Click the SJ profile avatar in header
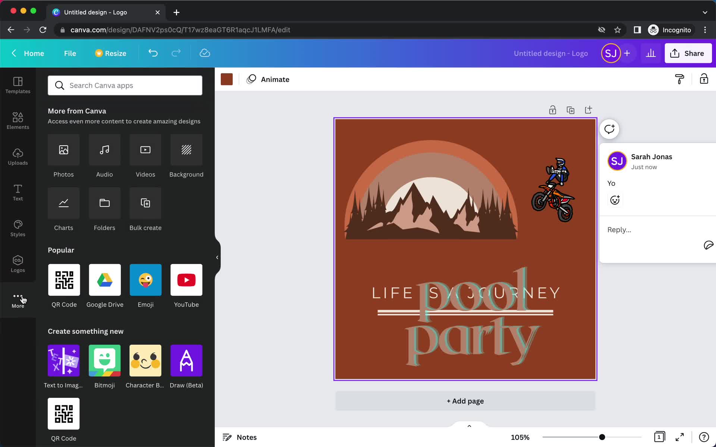The height and width of the screenshot is (447, 716). click(610, 53)
